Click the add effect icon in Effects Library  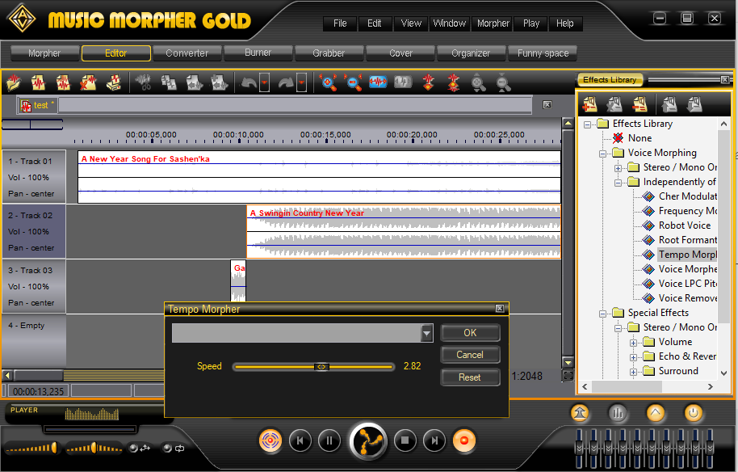tap(589, 104)
